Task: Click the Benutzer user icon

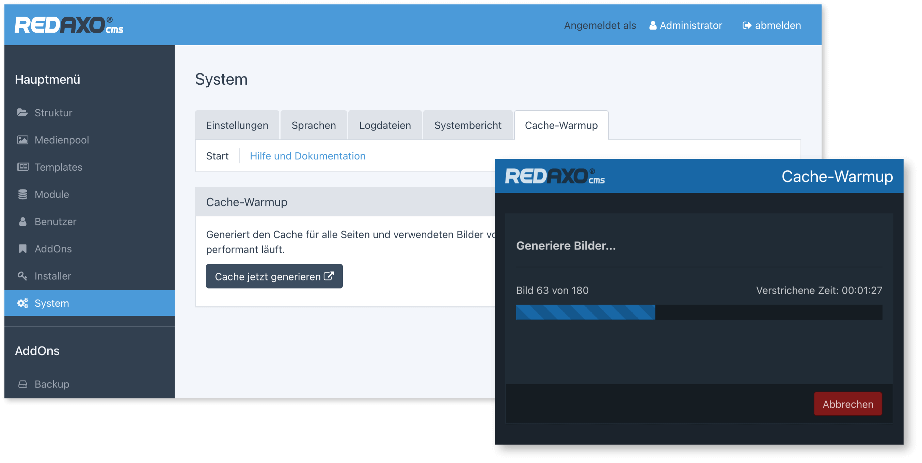Action: point(22,222)
